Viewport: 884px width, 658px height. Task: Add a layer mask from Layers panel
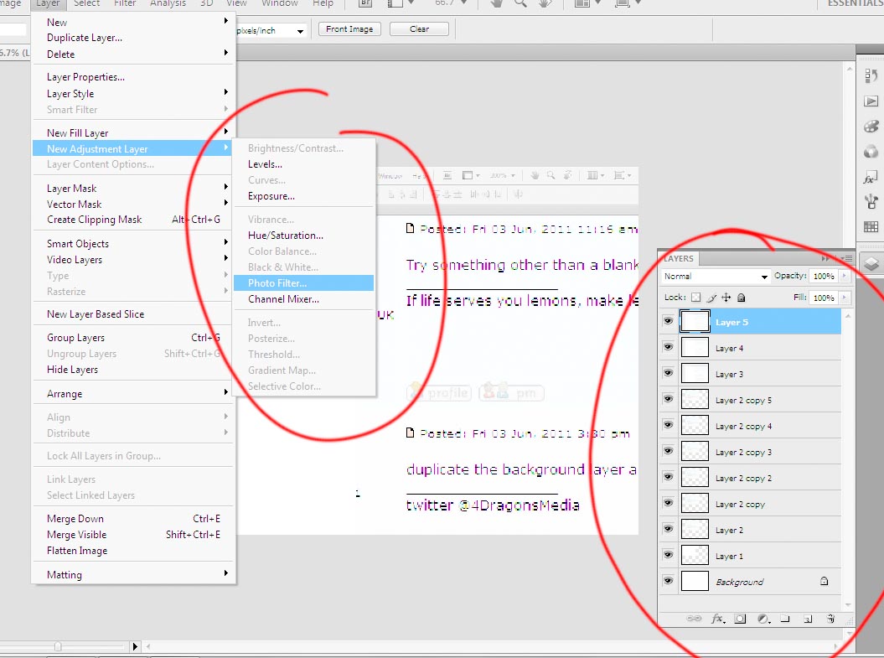point(740,619)
